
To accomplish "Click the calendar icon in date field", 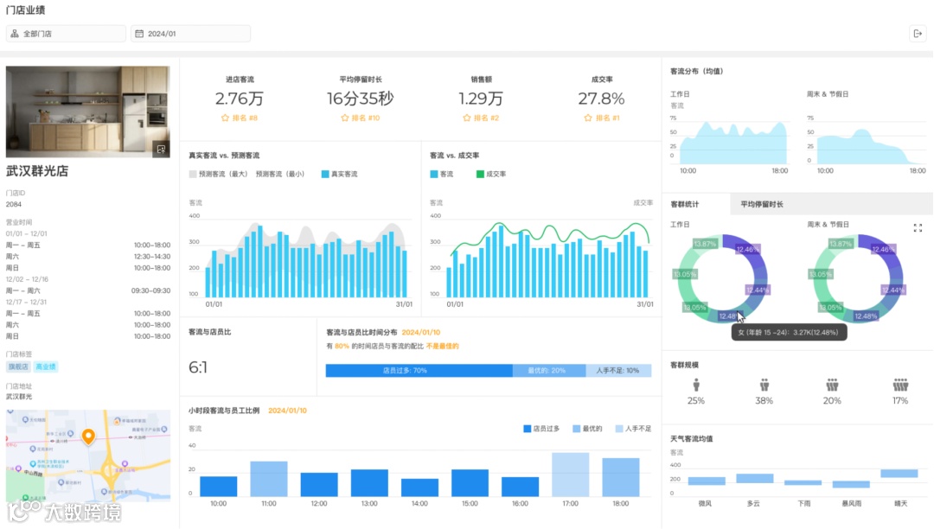I will click(139, 34).
